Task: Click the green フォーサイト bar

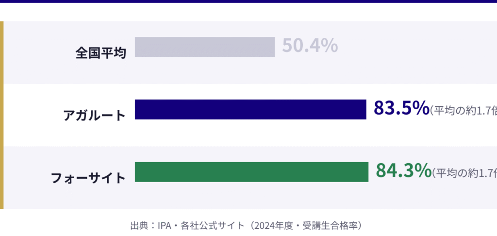Action: point(251,172)
